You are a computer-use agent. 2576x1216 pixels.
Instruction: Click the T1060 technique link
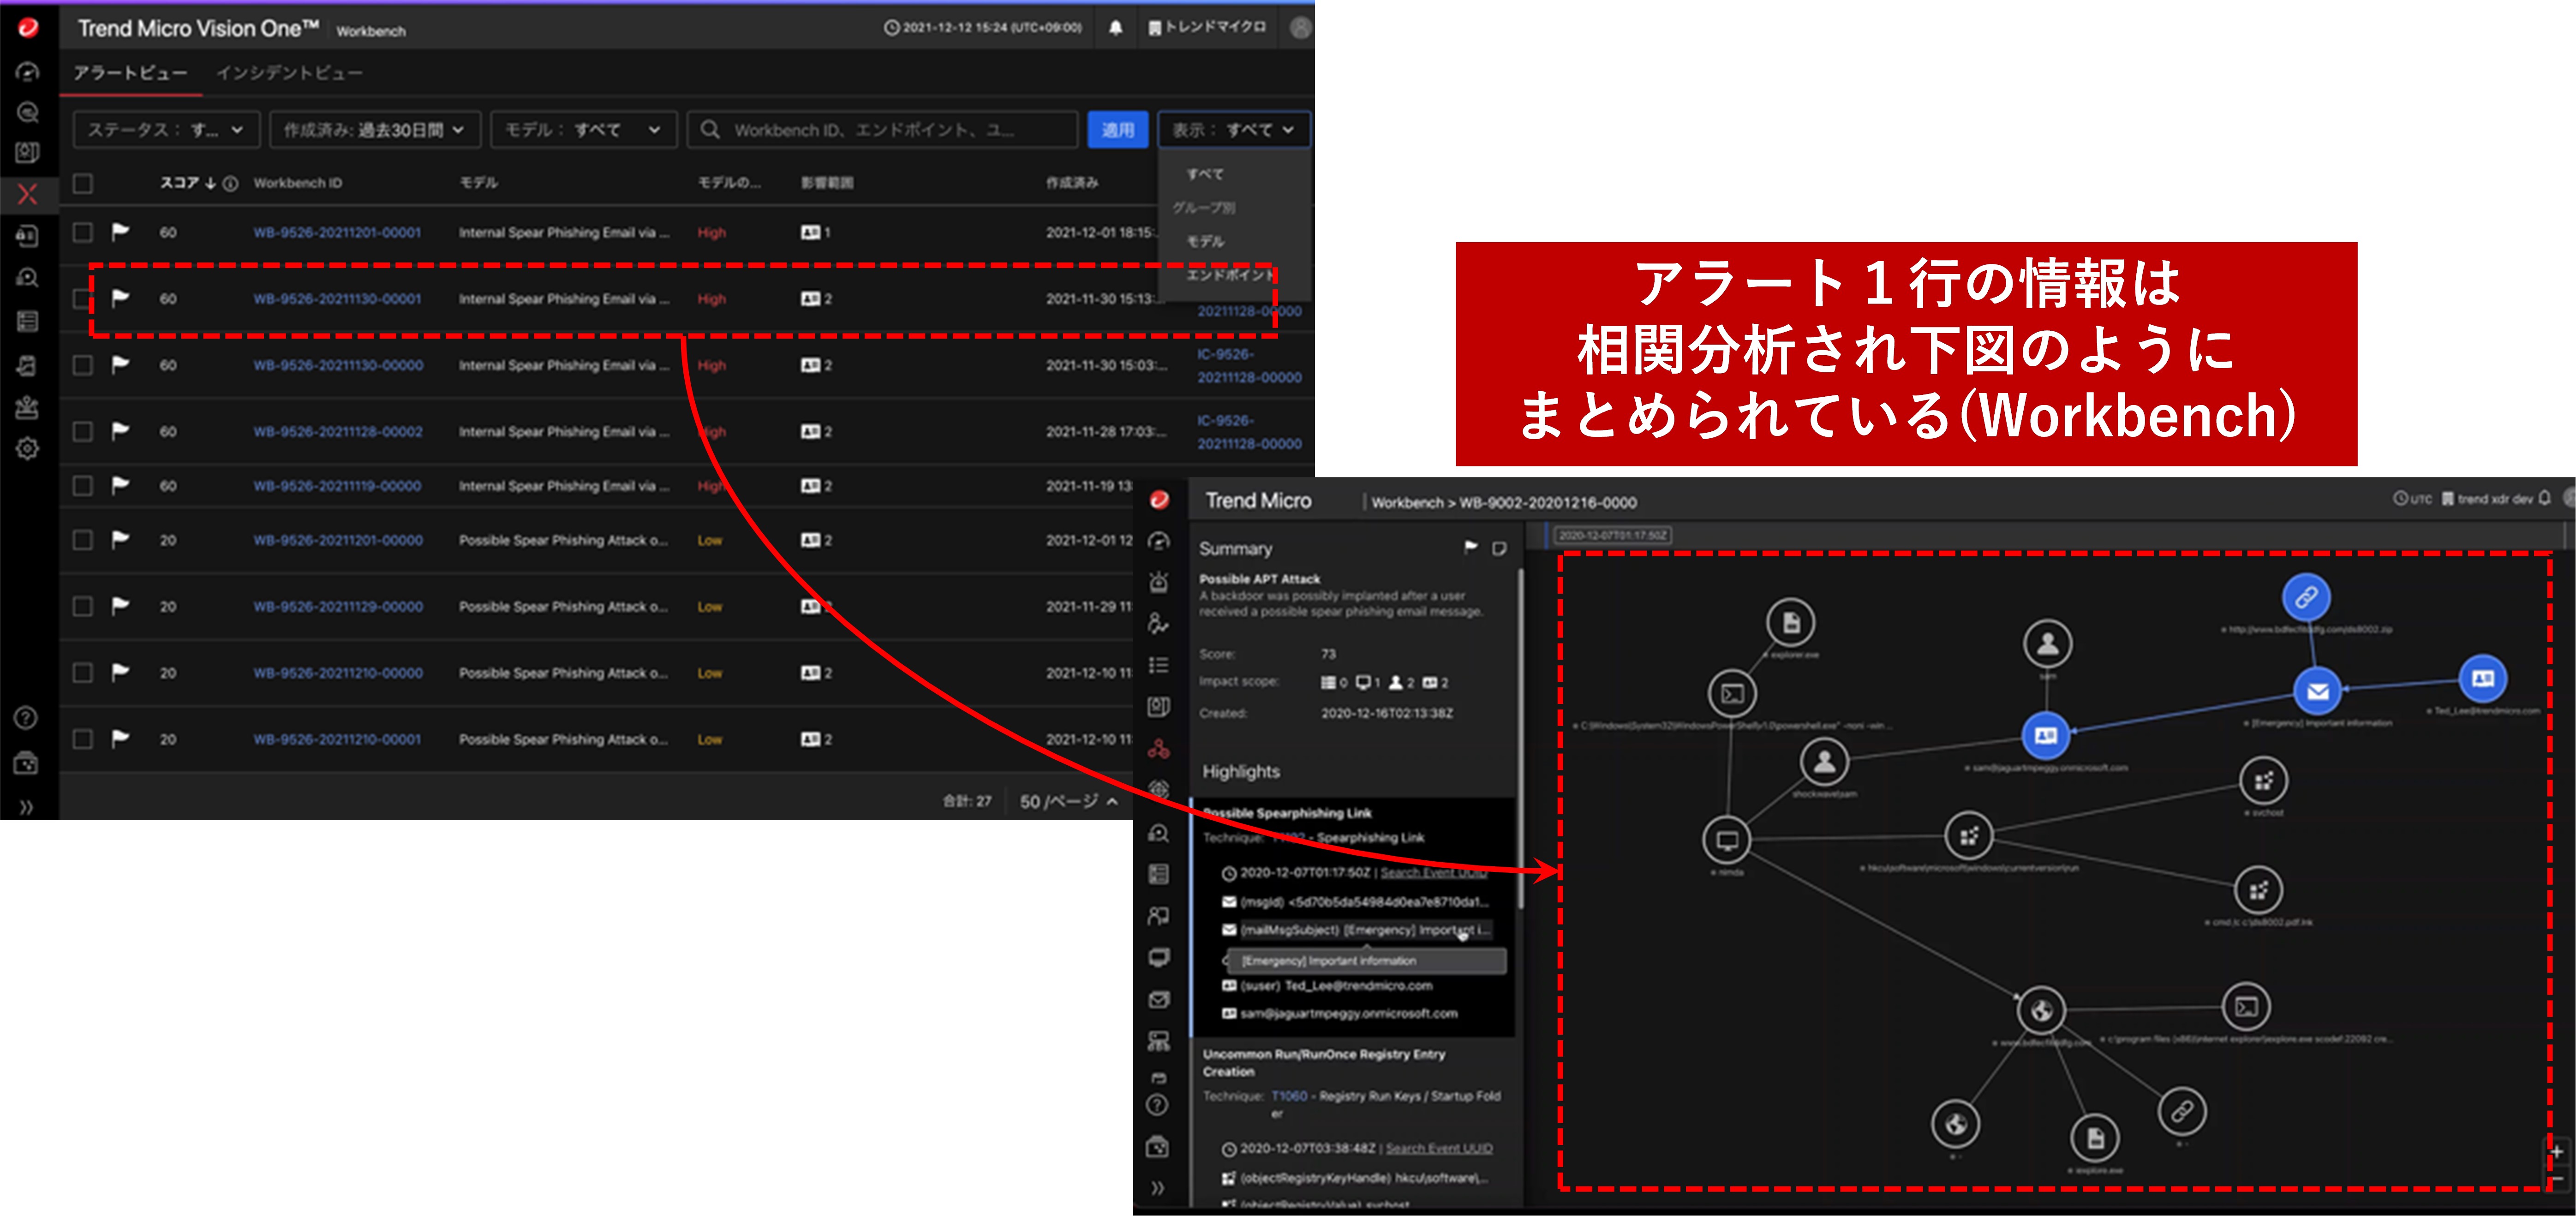click(x=1288, y=1096)
